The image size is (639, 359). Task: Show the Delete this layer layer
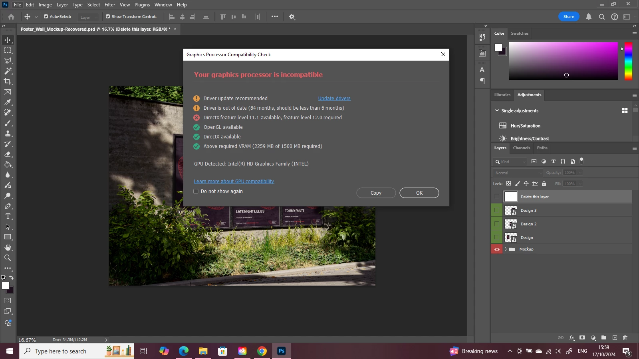pyautogui.click(x=497, y=197)
